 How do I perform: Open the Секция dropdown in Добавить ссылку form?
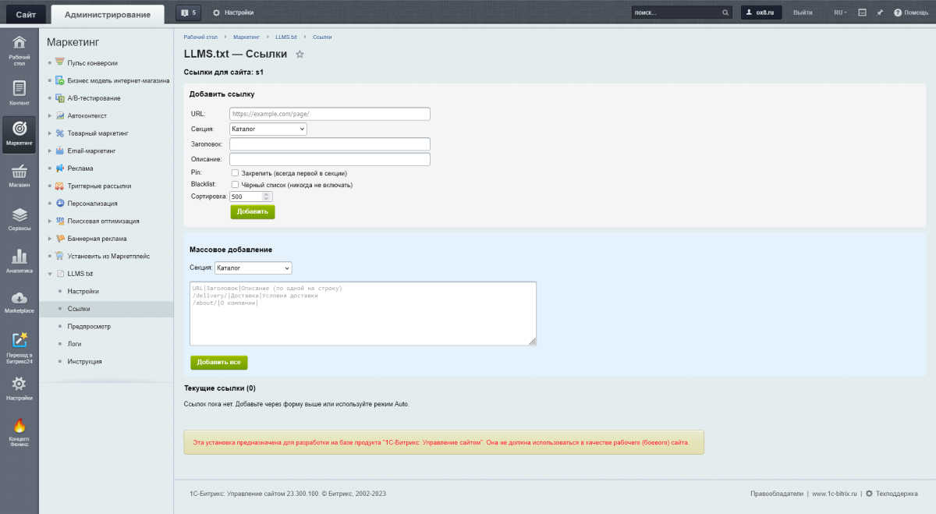click(268, 129)
